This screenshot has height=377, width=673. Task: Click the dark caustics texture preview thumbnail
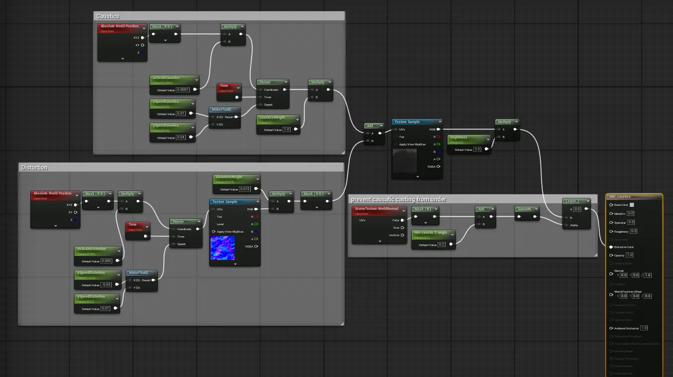tap(405, 160)
